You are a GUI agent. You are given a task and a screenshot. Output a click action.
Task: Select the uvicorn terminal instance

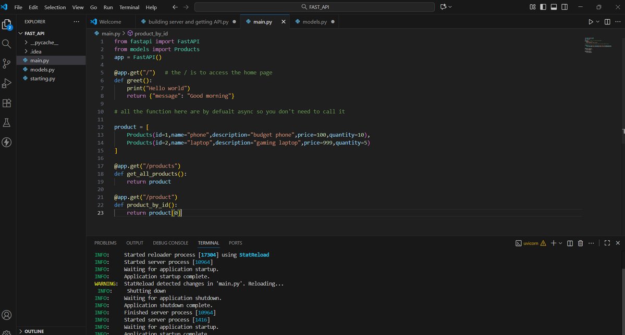pyautogui.click(x=531, y=243)
